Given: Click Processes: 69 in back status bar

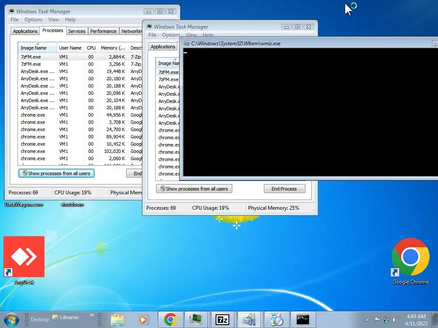Looking at the screenshot, I should 23,193.
